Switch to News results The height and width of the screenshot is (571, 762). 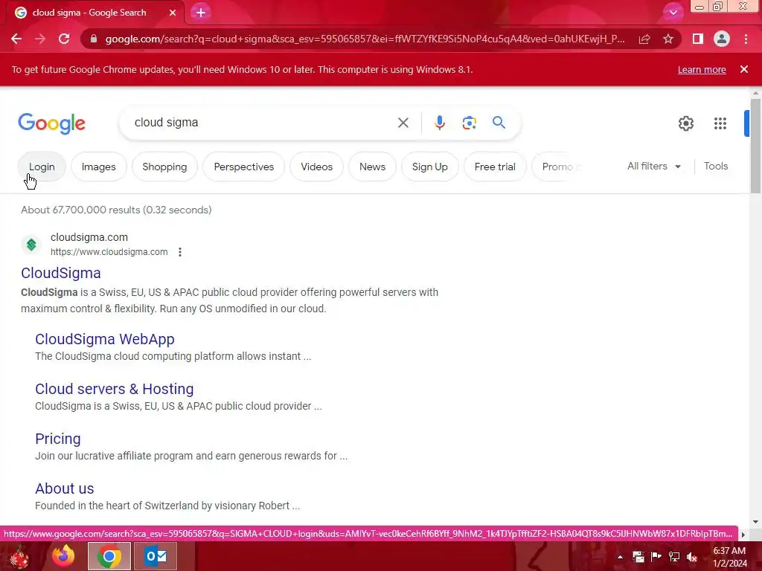[372, 167]
